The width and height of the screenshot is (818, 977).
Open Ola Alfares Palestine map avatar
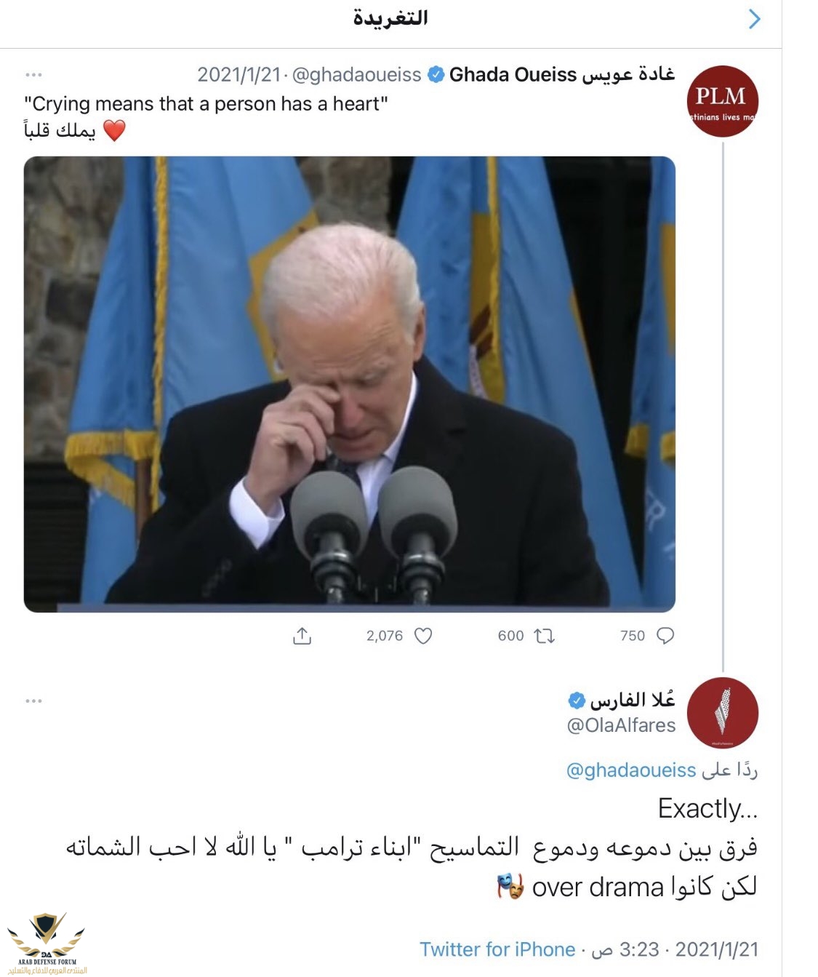722,713
